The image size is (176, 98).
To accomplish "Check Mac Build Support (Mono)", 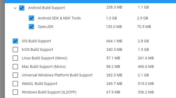I will click(x=15, y=67).
